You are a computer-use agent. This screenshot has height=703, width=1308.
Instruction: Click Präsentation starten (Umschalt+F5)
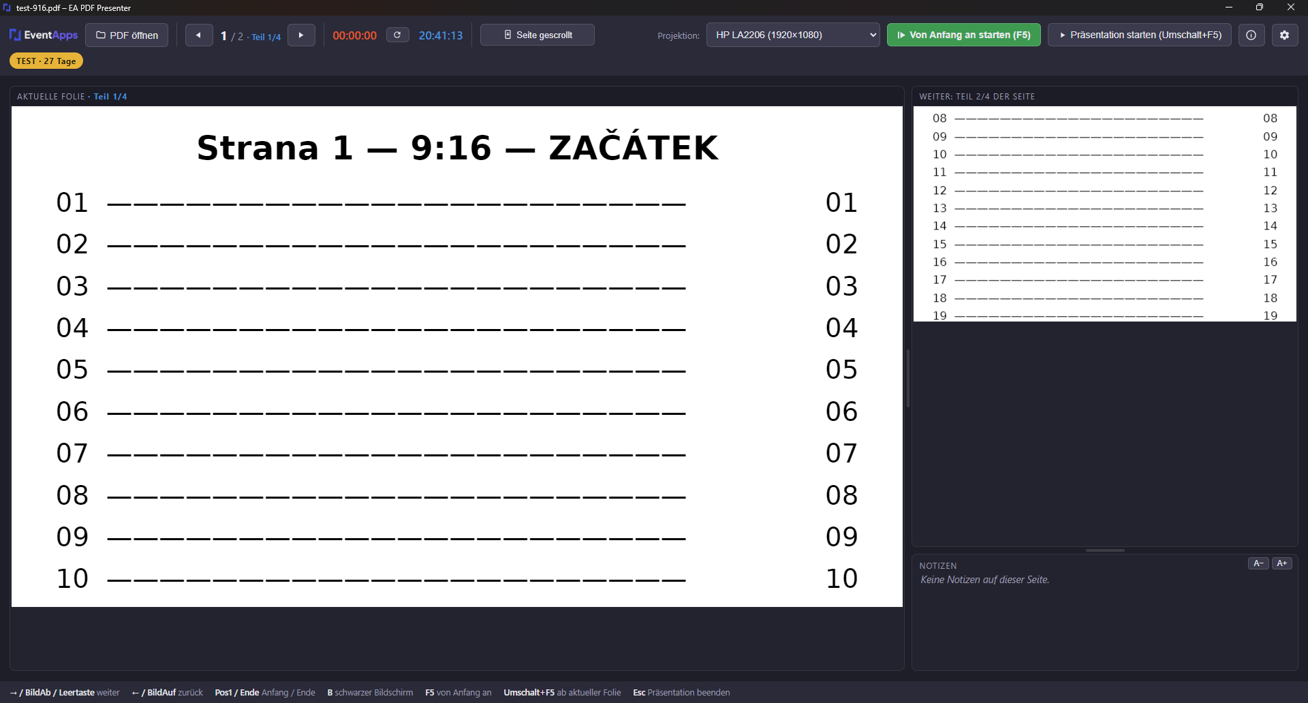pyautogui.click(x=1140, y=35)
